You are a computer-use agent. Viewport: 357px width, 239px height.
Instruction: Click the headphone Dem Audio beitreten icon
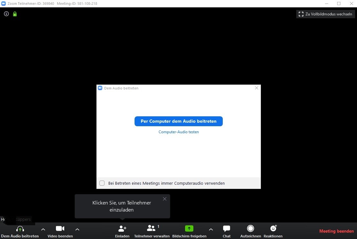[x=20, y=228]
